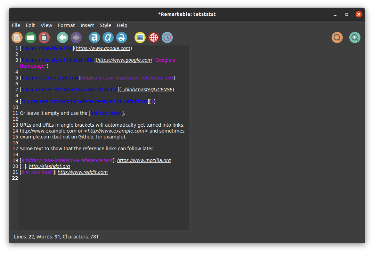Viewport: 374px width, 253px height.
Task: Apply italic formatting
Action: point(108,37)
